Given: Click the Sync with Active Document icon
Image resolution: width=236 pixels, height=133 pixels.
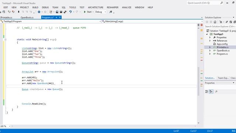Looking at the screenshot, I should 227,22.
